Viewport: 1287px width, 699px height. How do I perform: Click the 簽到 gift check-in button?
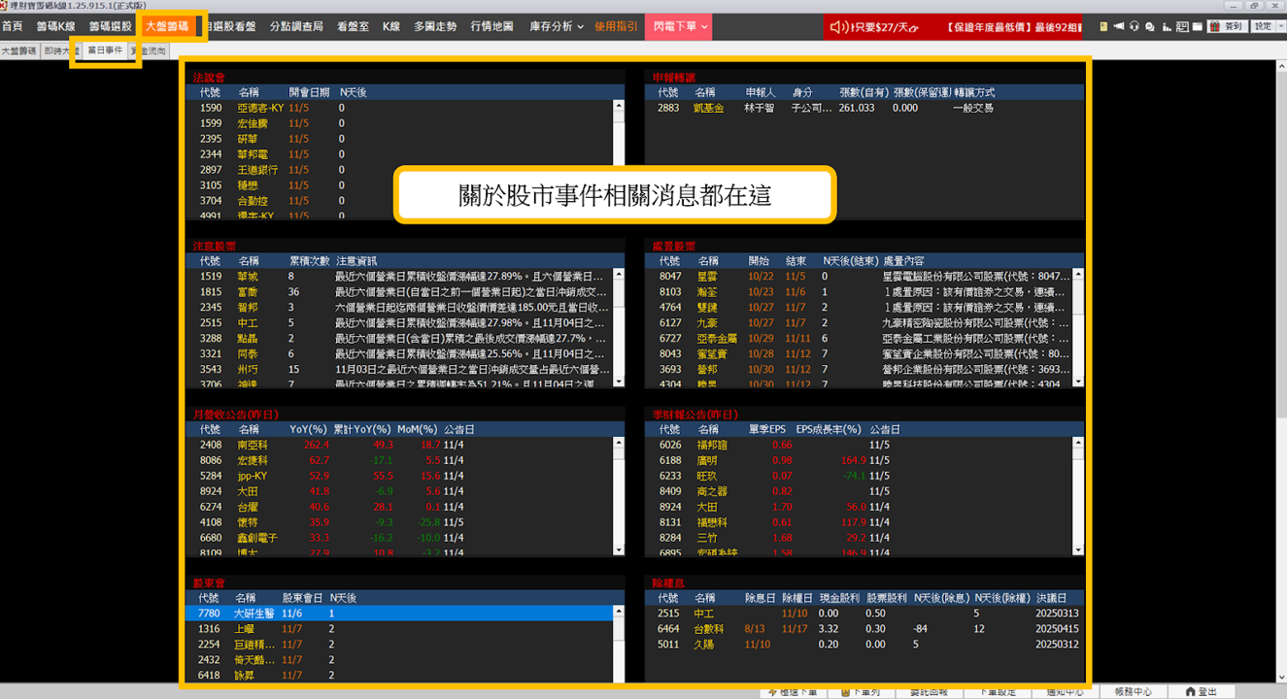(1227, 26)
